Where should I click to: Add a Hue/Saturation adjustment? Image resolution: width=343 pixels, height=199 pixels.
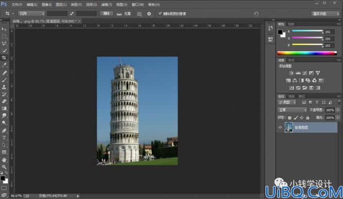click(x=289, y=80)
